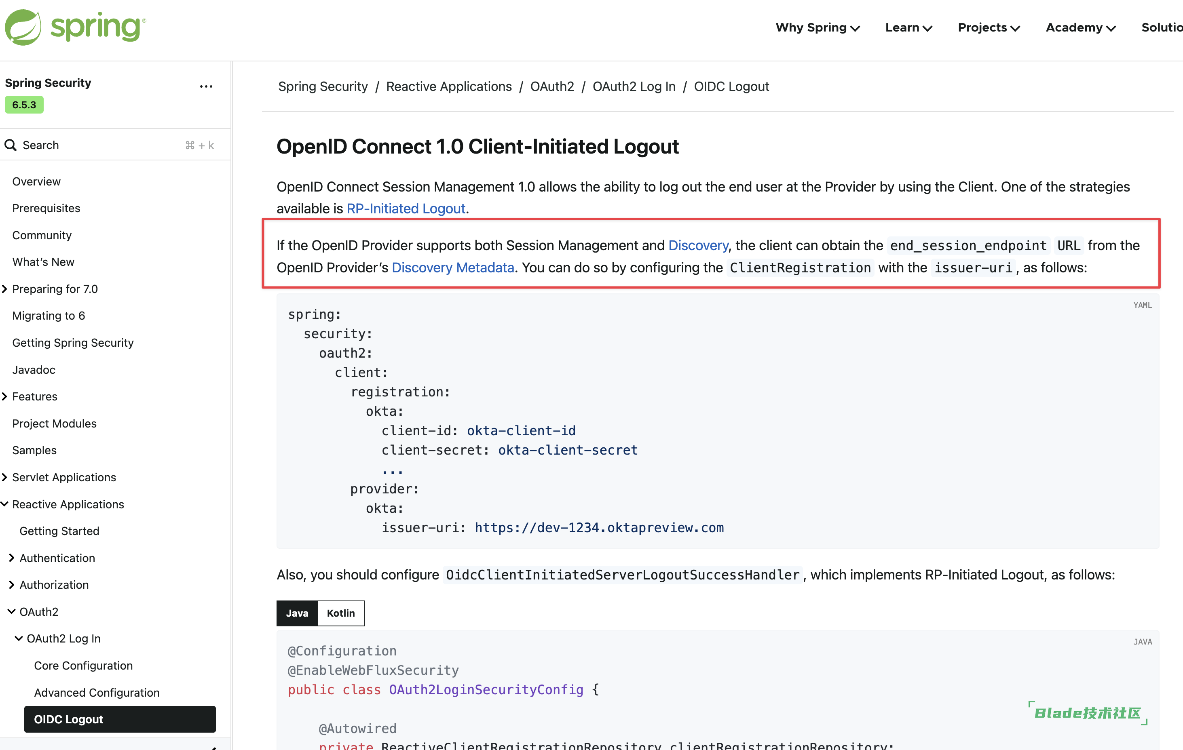Viewport: 1183px width, 750px height.
Task: Expand the Features section
Action: coord(4,396)
